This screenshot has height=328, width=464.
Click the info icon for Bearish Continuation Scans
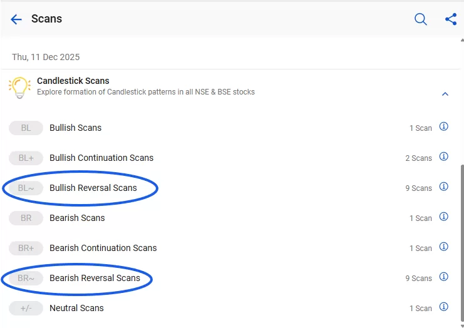(x=444, y=247)
